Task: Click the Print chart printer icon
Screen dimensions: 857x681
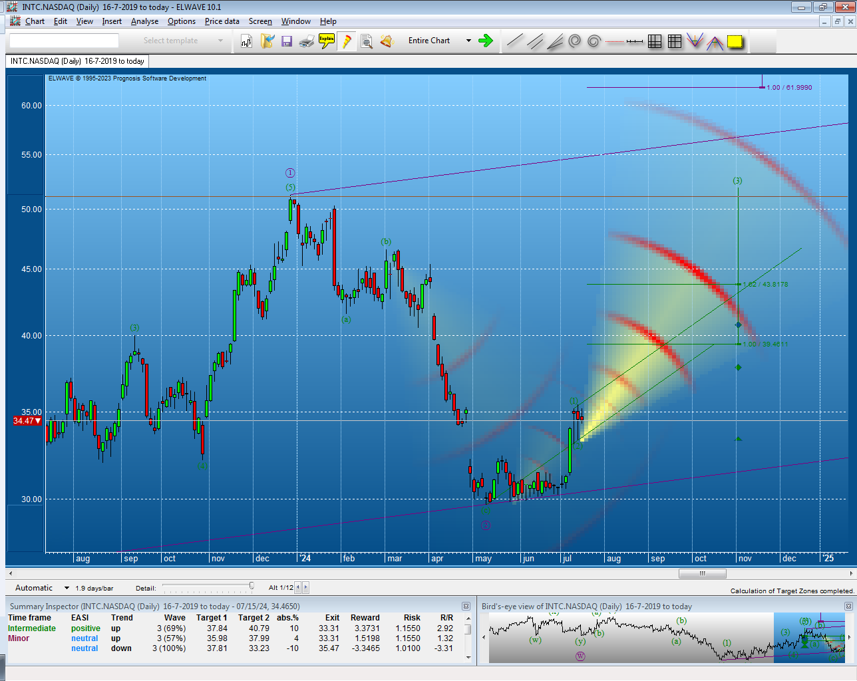Action: tap(307, 41)
